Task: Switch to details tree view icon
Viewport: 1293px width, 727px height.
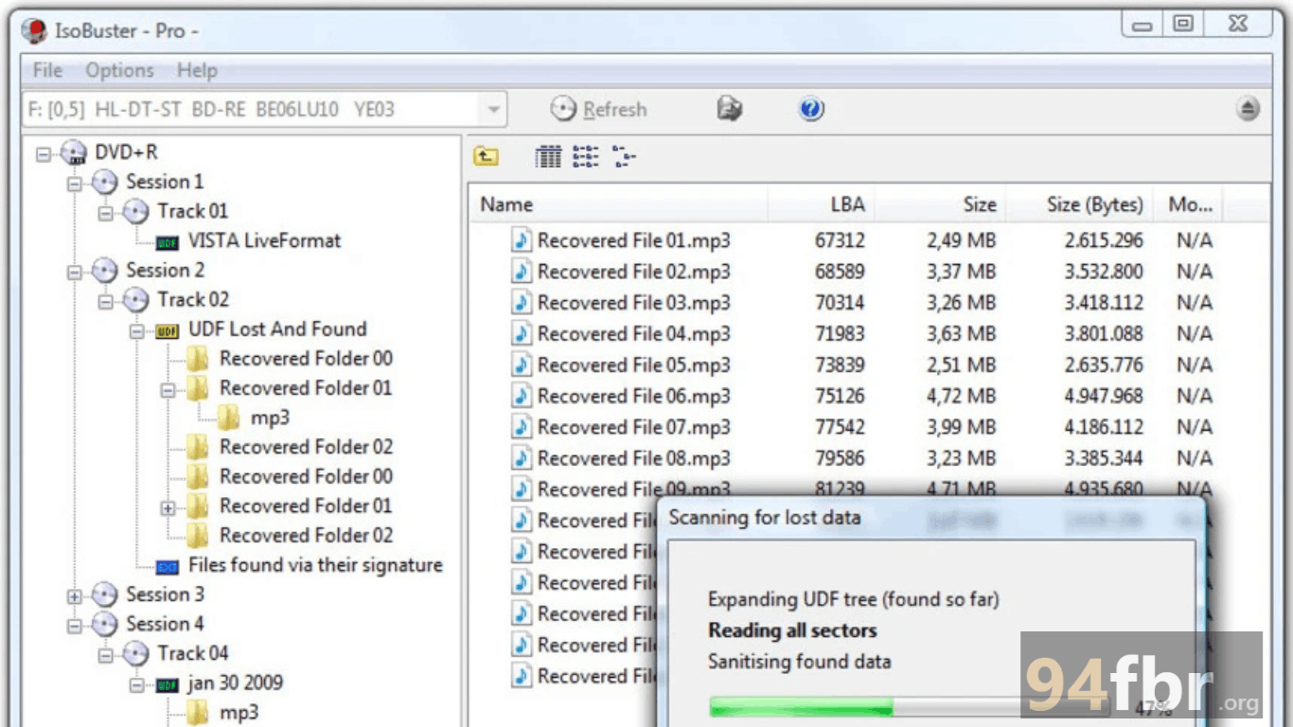Action: pyautogui.click(x=623, y=156)
